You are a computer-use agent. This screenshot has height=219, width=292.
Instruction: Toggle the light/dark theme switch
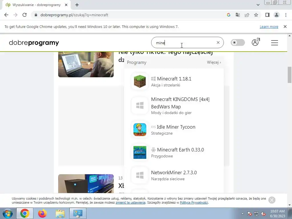pos(238,42)
